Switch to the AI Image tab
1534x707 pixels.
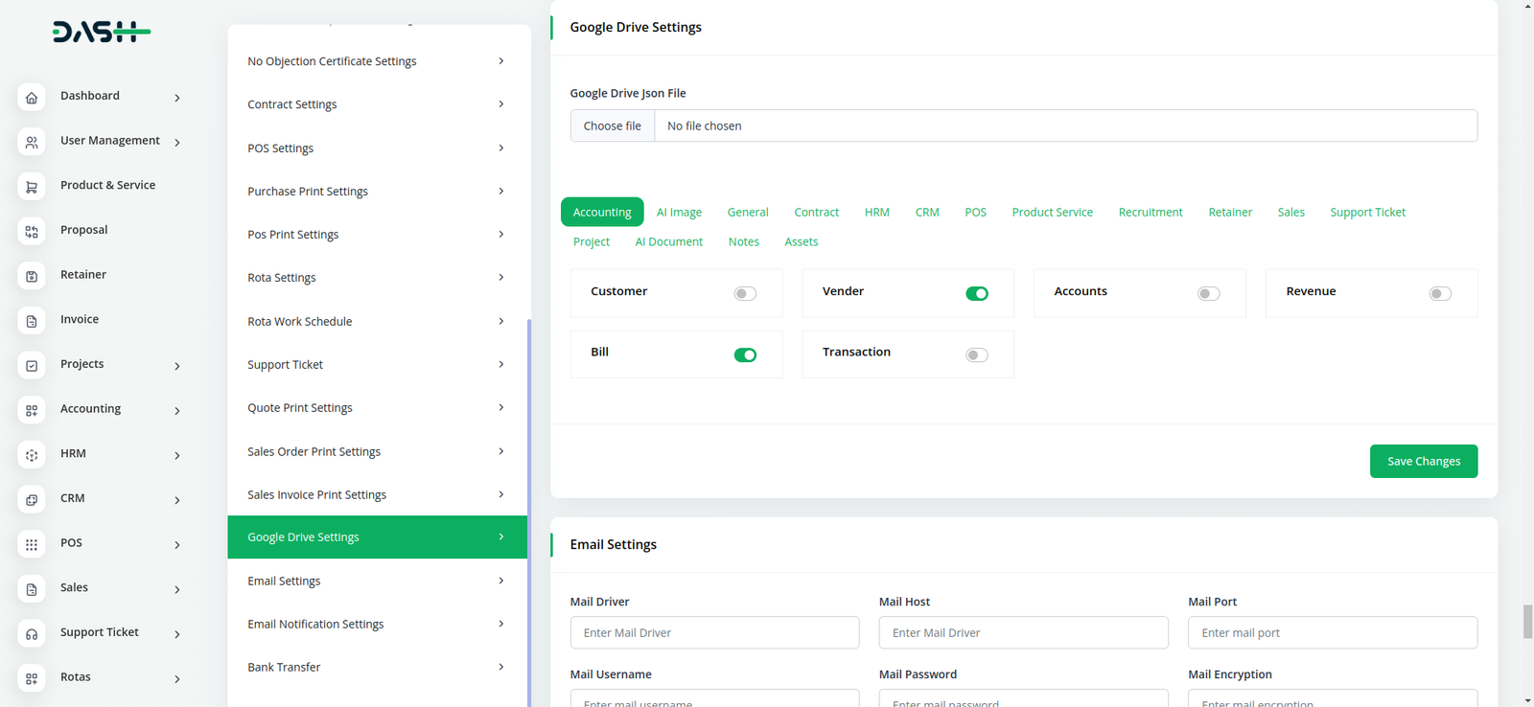[x=679, y=213]
